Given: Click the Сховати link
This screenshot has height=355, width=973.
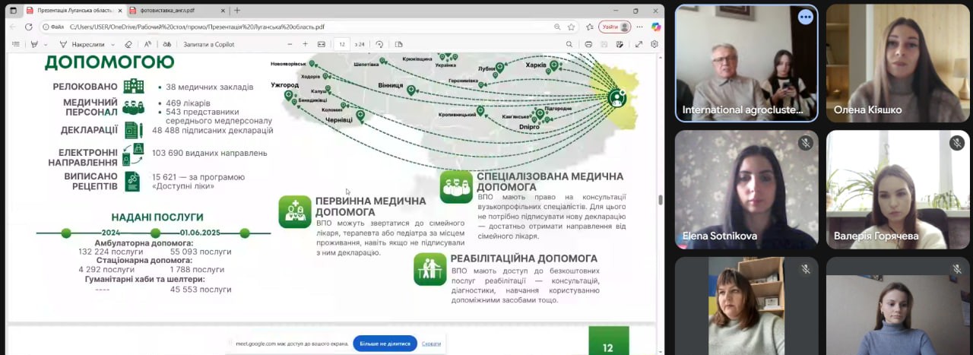Looking at the screenshot, I should (x=431, y=344).
